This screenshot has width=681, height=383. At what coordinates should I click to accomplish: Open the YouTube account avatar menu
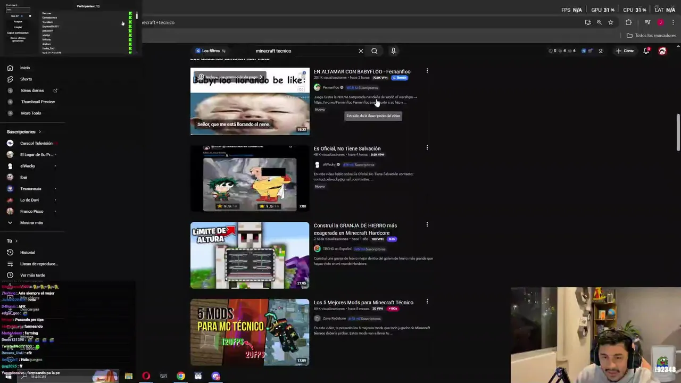coord(662,51)
